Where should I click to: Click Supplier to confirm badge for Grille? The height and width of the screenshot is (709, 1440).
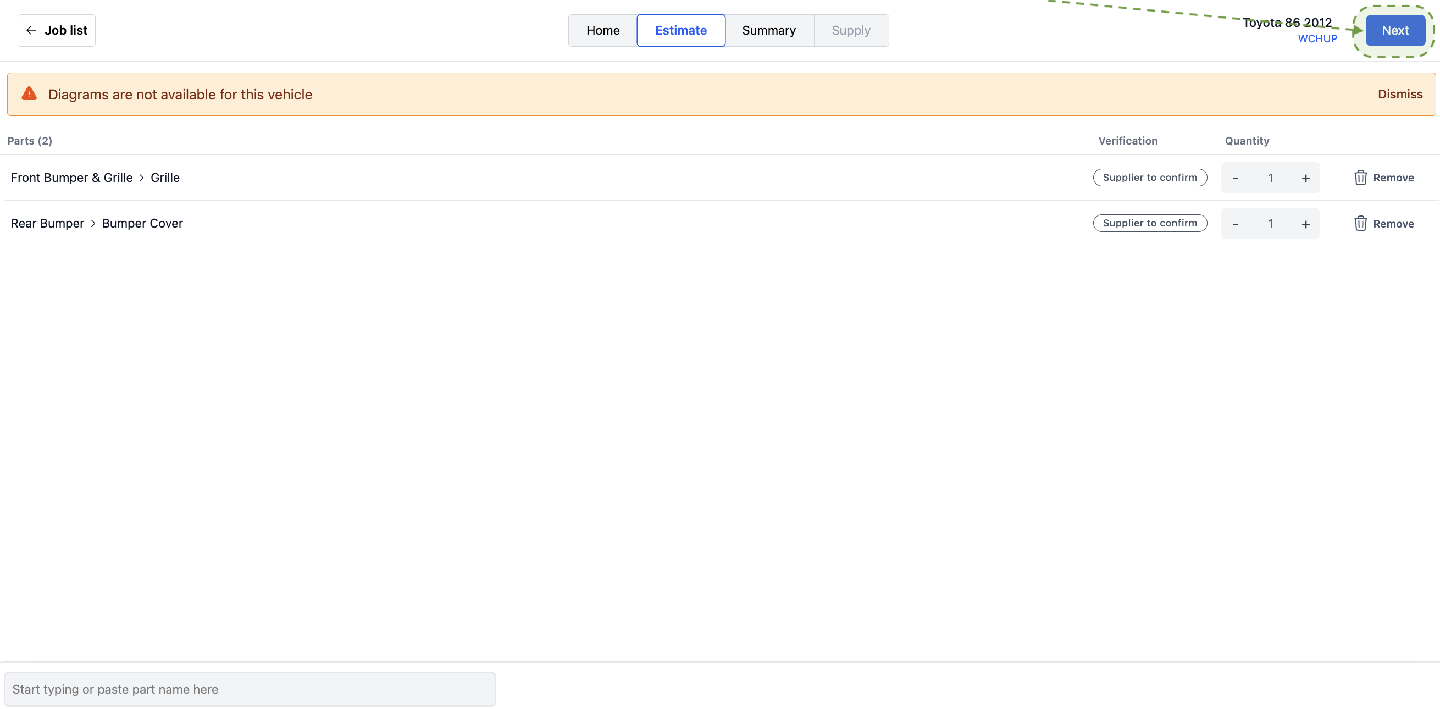(1150, 177)
